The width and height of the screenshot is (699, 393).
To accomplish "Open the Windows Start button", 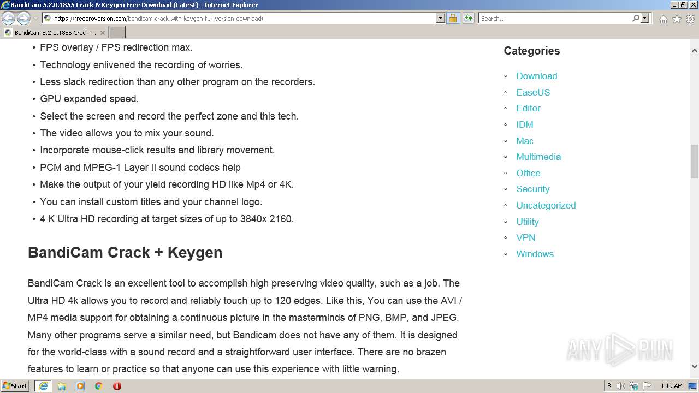I will (x=15, y=385).
